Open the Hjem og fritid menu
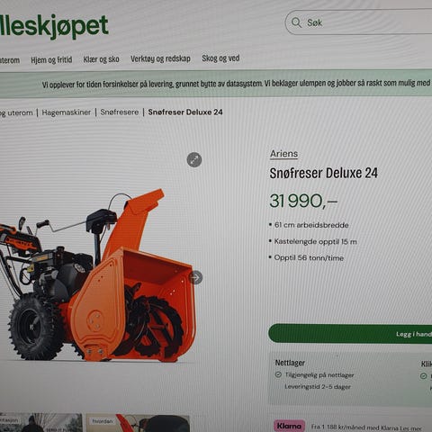Screen dimensions: 432x432 [x=51, y=59]
